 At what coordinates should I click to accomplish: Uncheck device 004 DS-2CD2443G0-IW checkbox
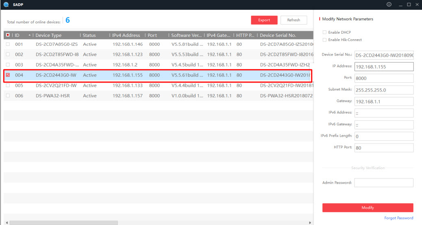click(x=8, y=75)
